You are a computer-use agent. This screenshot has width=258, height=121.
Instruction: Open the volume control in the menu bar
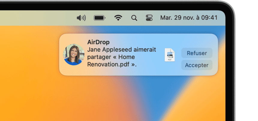81,18
